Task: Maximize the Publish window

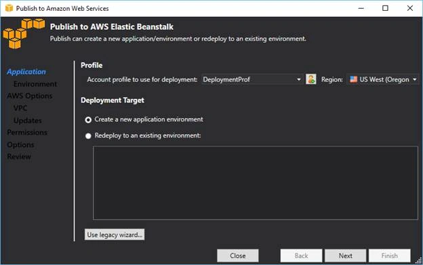Action: pyautogui.click(x=385, y=8)
